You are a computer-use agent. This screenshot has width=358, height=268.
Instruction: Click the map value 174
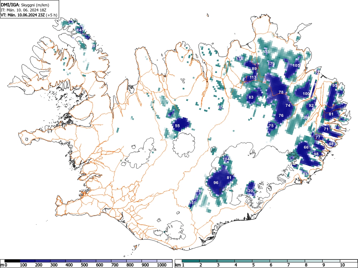(x=239, y=59)
